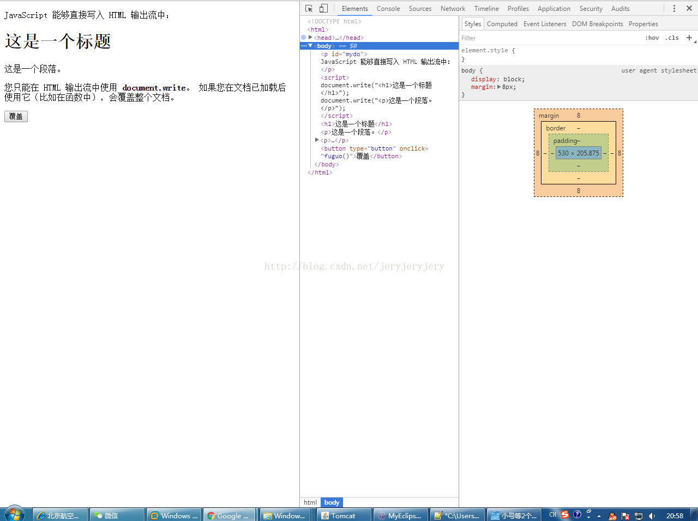This screenshot has width=698, height=521.
Task: Click the 530 × 205.875 content box
Action: click(x=578, y=153)
